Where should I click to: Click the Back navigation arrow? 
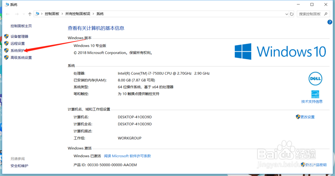8,14
